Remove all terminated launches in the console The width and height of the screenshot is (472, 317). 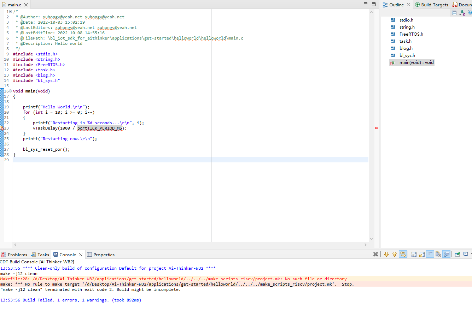(x=375, y=254)
